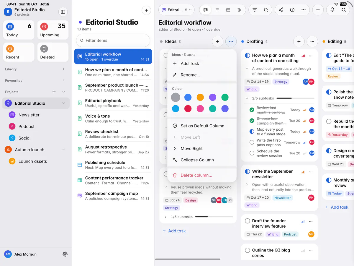Check Write the first-pass captions subtask
Image resolution: width=354 pixels, height=266 pixels.
point(252,142)
